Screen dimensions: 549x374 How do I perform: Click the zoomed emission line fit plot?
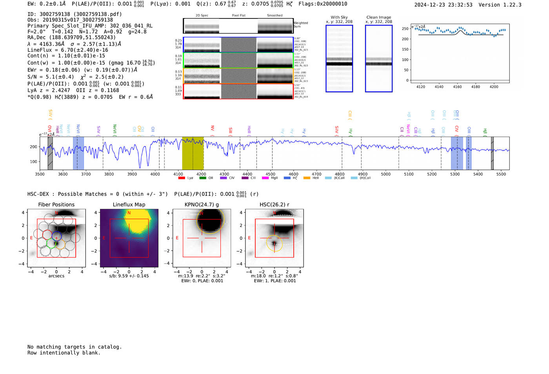pyautogui.click(x=460, y=53)
